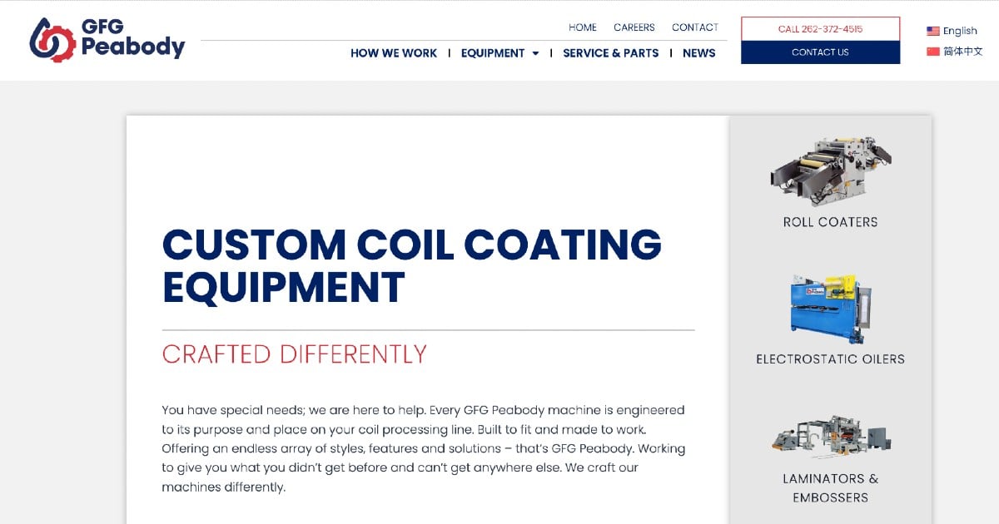Select the Roll Coaters text label
999x524 pixels.
point(830,222)
